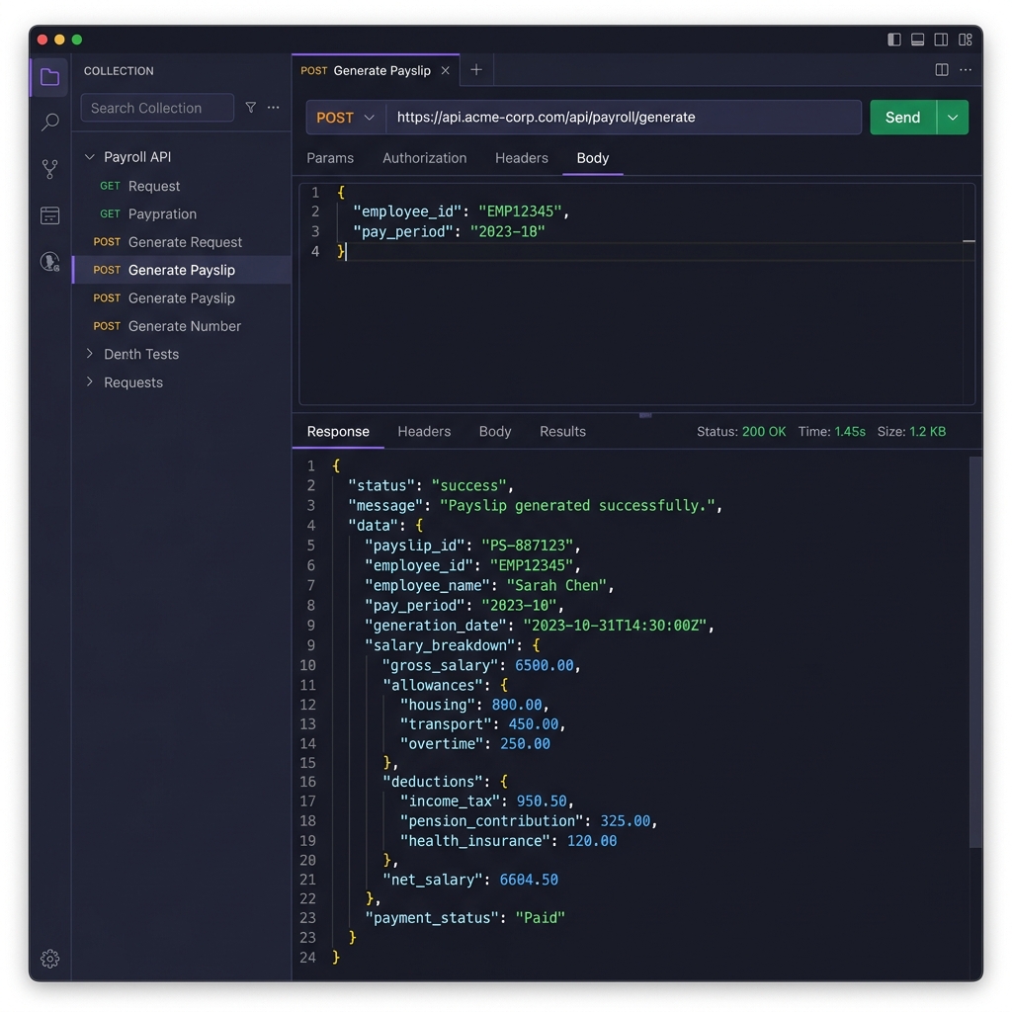Click the response pane vertical scrollbar
The height and width of the screenshot is (1012, 1012).
click(975, 652)
